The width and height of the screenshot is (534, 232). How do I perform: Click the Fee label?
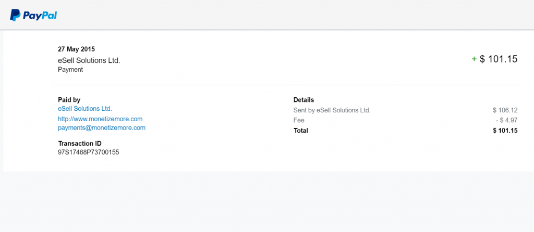click(x=299, y=120)
